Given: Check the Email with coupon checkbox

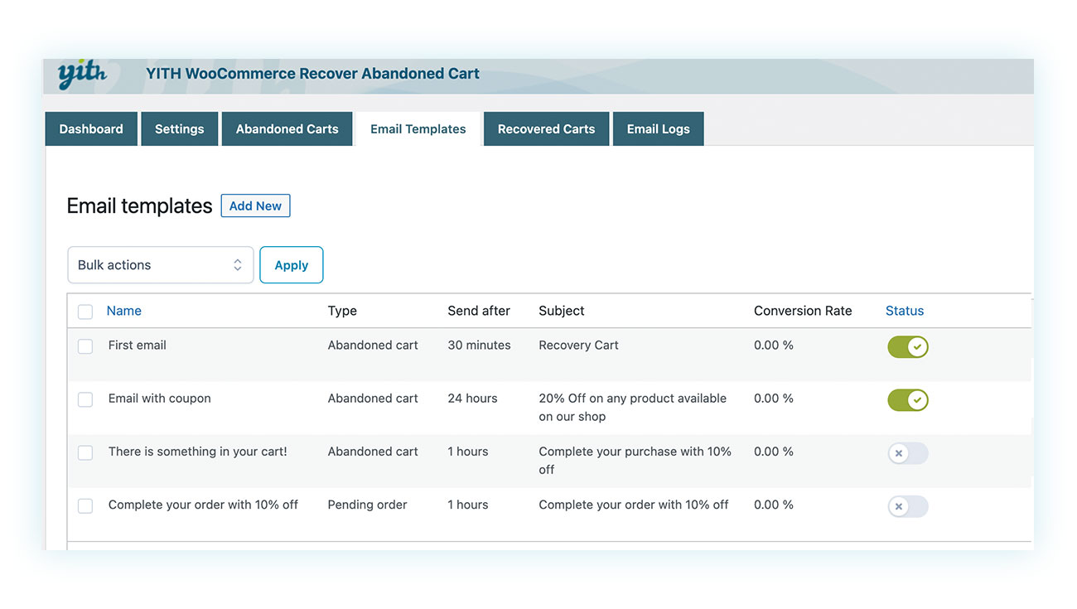Looking at the screenshot, I should tap(85, 399).
